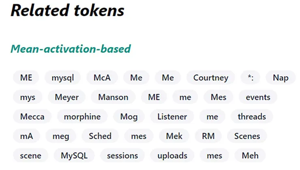Click the Listener token chip

(x=172, y=116)
